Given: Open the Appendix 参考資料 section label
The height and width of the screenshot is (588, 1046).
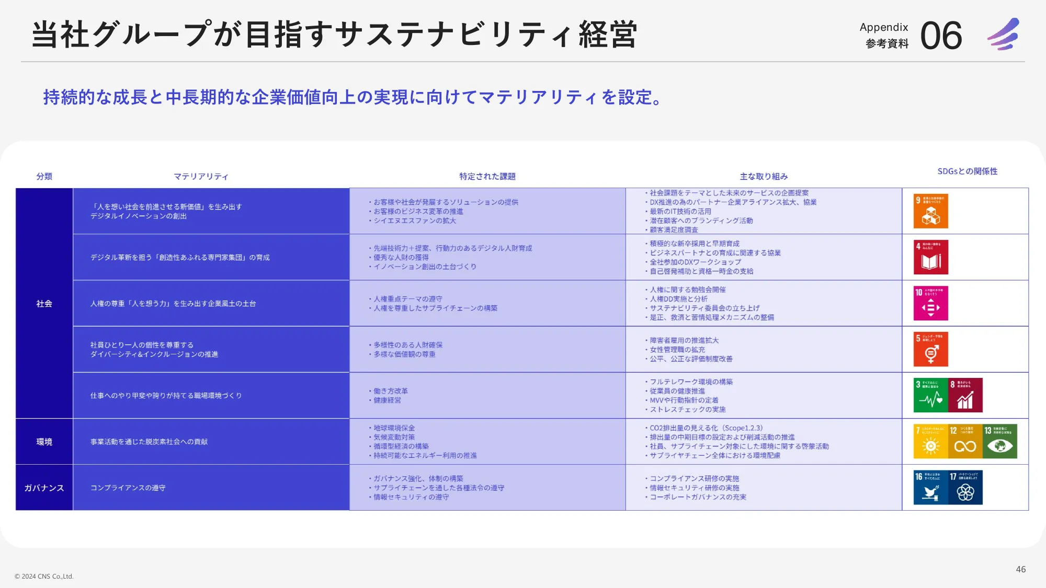Looking at the screenshot, I should [x=884, y=34].
